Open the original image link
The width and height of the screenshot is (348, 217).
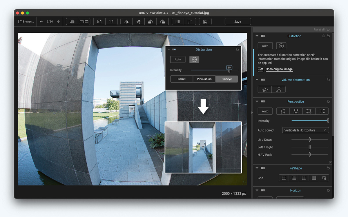point(279,70)
